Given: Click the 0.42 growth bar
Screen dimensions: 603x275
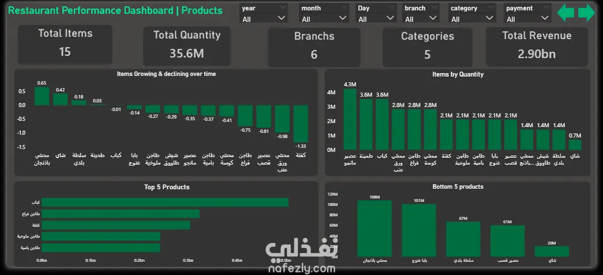Looking at the screenshot, I should (x=61, y=100).
